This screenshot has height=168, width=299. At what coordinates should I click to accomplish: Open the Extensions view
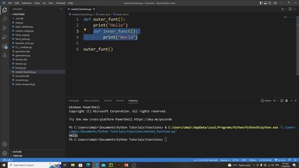click(x=5, y=46)
